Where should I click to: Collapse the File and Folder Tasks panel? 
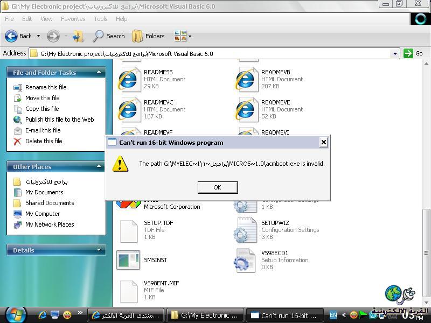tap(99, 73)
